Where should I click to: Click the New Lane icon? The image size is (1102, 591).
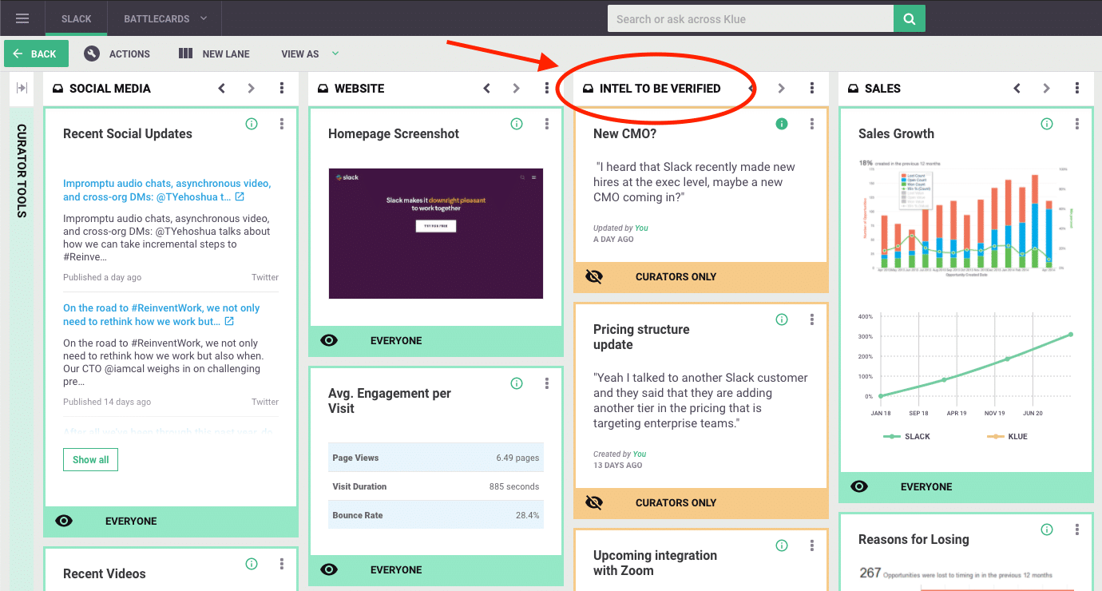(x=187, y=54)
